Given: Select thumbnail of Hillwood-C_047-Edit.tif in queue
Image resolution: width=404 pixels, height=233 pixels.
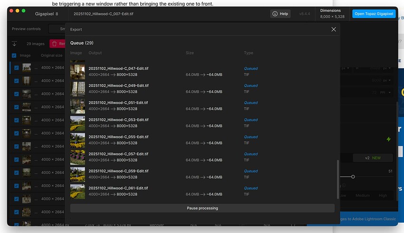Looking at the screenshot, I should pos(77,72).
